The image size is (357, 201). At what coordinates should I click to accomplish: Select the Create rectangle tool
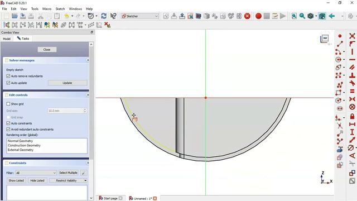(x=339, y=93)
